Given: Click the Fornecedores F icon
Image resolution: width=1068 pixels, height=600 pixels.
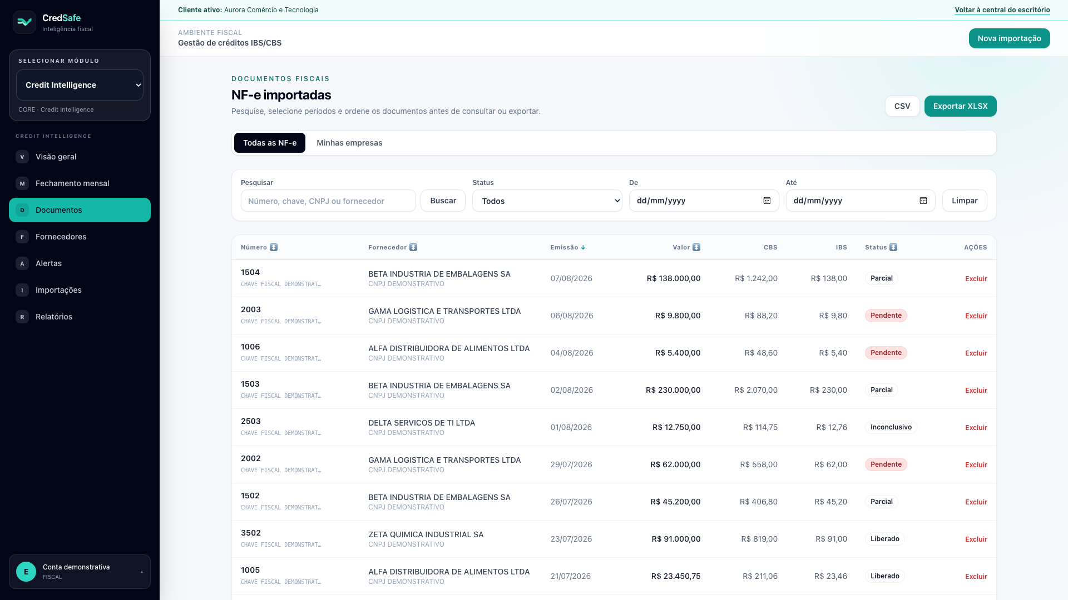Looking at the screenshot, I should click(x=22, y=237).
